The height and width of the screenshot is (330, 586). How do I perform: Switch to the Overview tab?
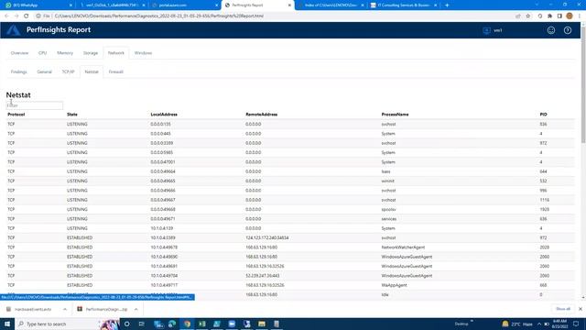[19, 53]
